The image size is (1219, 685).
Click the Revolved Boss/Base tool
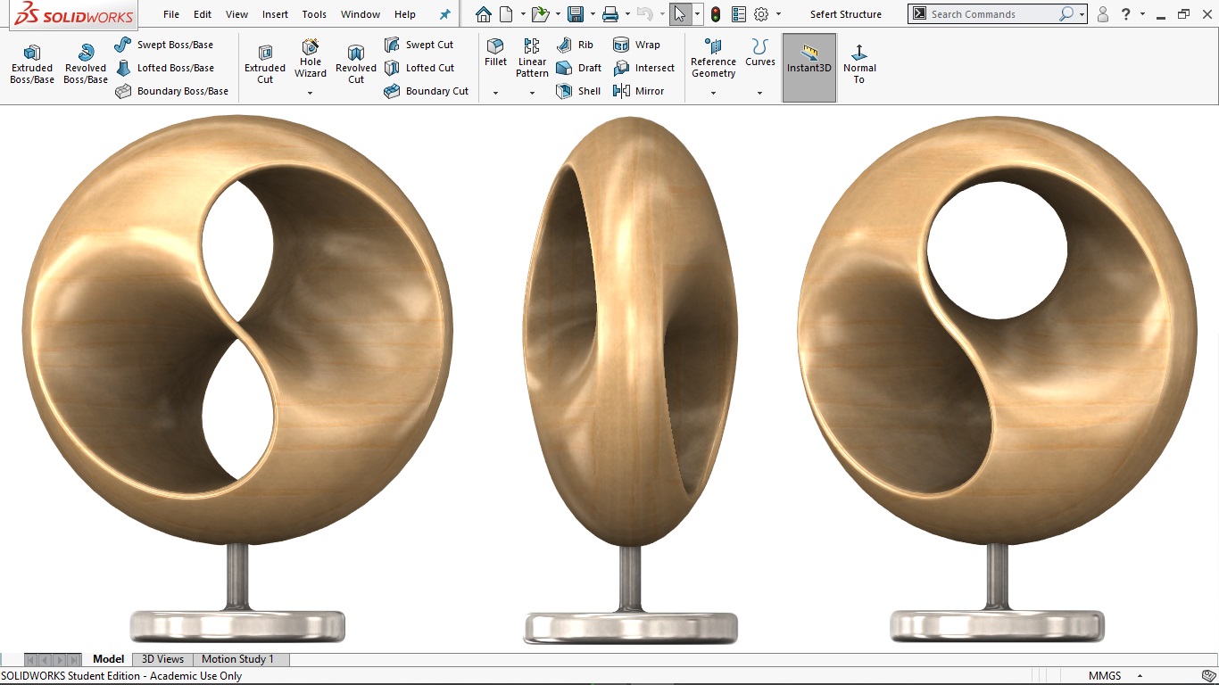85,64
